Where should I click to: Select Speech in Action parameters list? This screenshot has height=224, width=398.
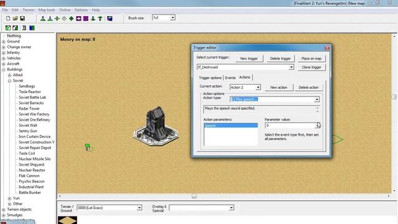(x=231, y=126)
